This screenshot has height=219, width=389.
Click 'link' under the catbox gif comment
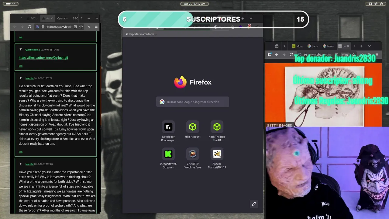21,66
